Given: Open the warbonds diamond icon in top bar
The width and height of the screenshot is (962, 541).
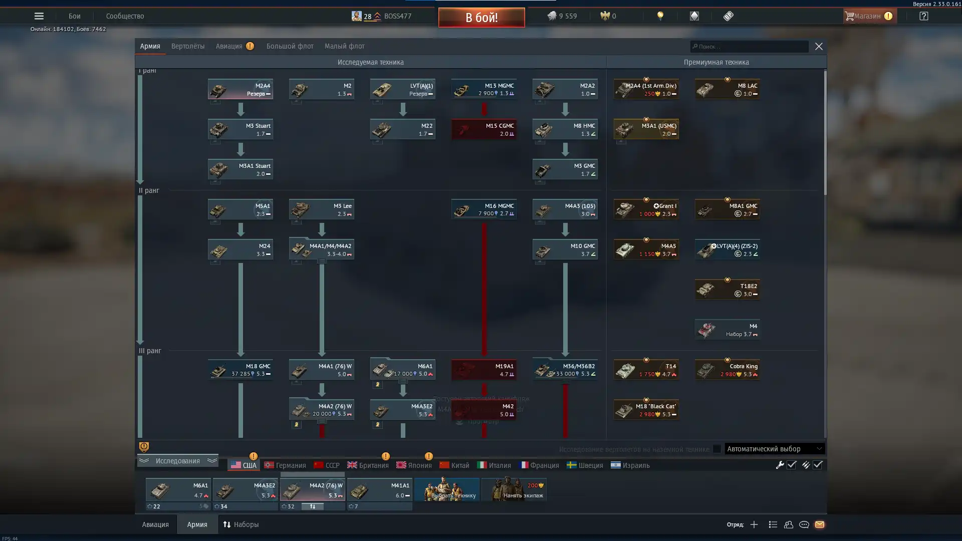Looking at the screenshot, I should 694,16.
